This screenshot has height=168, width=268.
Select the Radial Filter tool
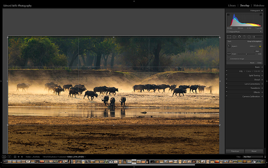pos(249,37)
